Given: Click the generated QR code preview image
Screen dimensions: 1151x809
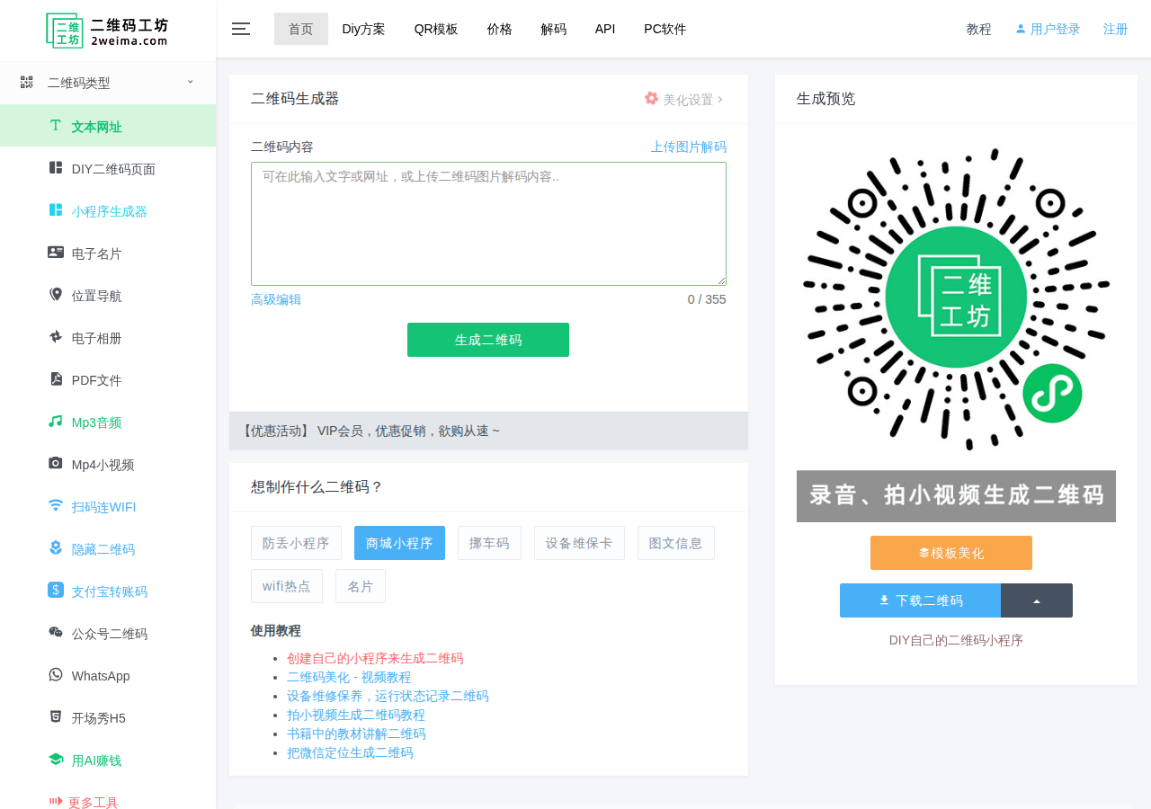Looking at the screenshot, I should pos(956,299).
